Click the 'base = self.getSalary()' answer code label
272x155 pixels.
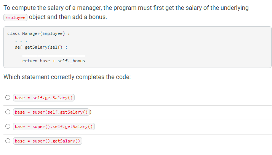[x=44, y=98]
